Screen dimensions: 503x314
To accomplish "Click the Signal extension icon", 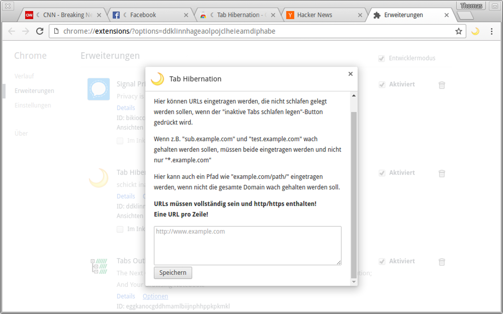I will pyautogui.click(x=99, y=89).
